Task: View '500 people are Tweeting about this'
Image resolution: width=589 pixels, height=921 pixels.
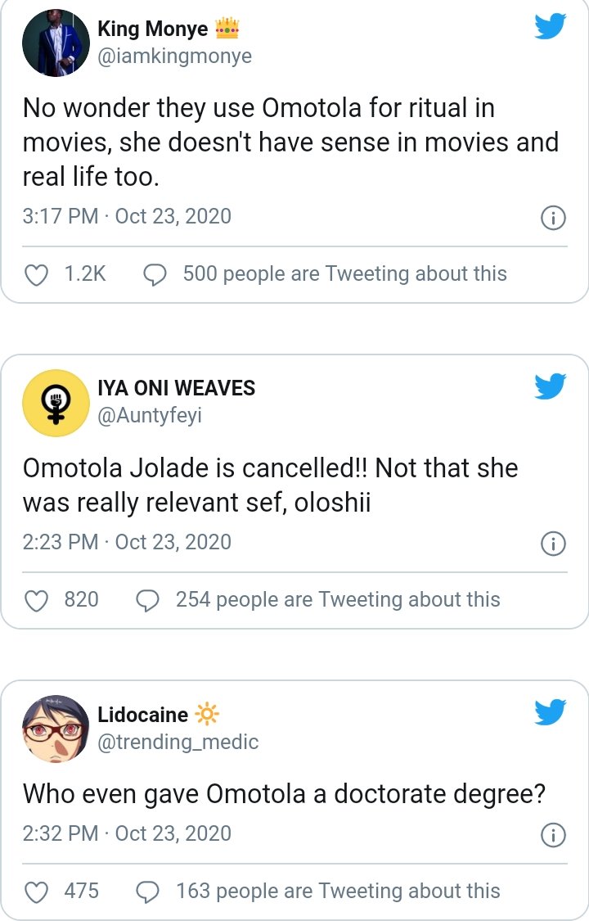Action: coord(344,273)
